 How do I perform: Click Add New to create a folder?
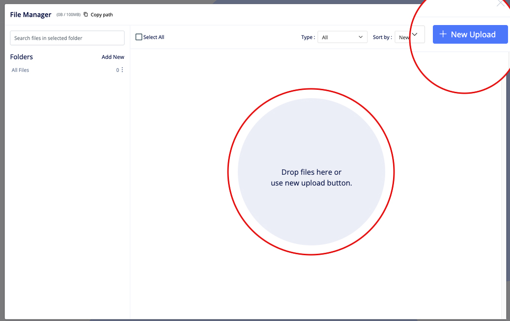coord(113,57)
